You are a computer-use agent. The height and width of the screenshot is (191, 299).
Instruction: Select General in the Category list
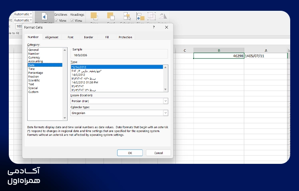45,50
